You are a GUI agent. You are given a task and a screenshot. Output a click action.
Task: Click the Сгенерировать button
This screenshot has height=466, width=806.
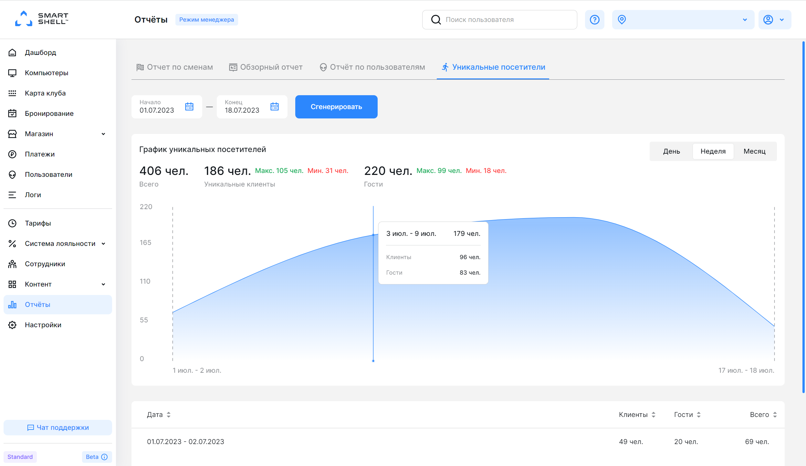coord(336,107)
